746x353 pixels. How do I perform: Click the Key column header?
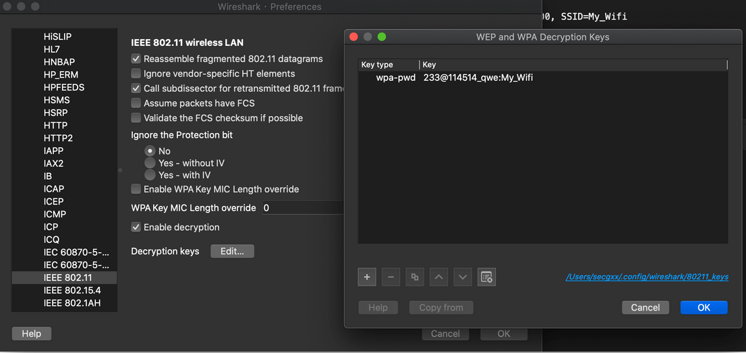(x=573, y=65)
